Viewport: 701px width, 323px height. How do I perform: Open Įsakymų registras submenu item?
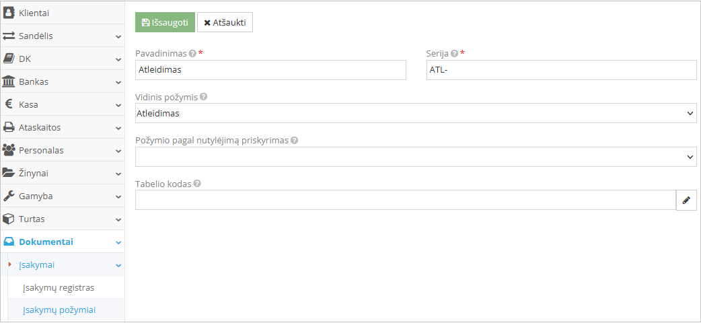pyautogui.click(x=59, y=287)
